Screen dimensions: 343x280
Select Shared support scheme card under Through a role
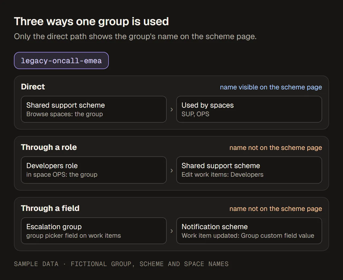249,170
